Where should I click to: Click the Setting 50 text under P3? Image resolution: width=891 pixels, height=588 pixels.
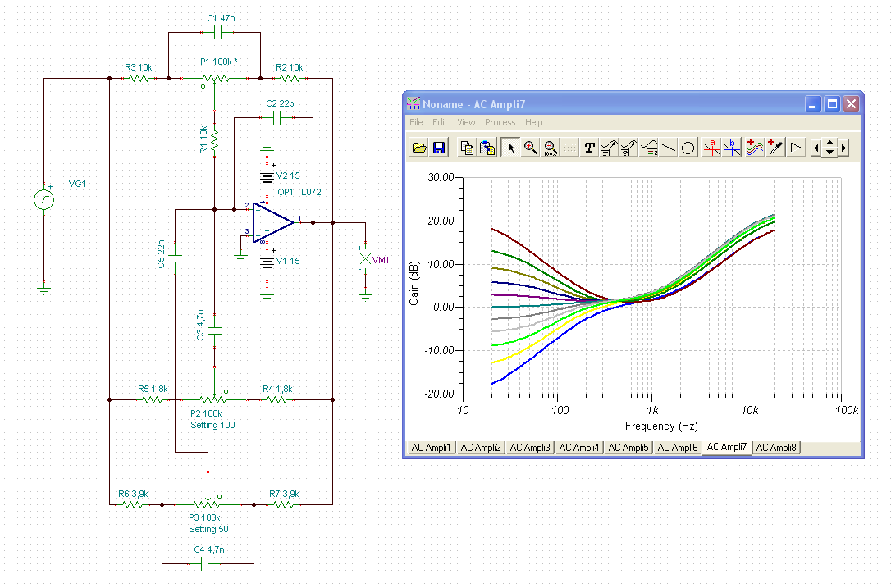click(208, 529)
